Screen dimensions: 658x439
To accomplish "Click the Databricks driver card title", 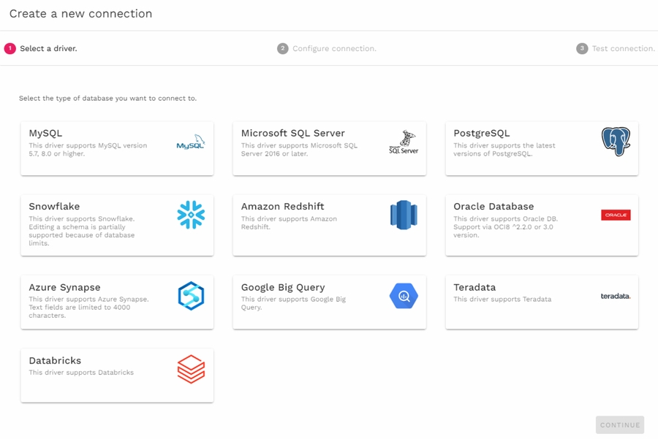I will pos(55,361).
